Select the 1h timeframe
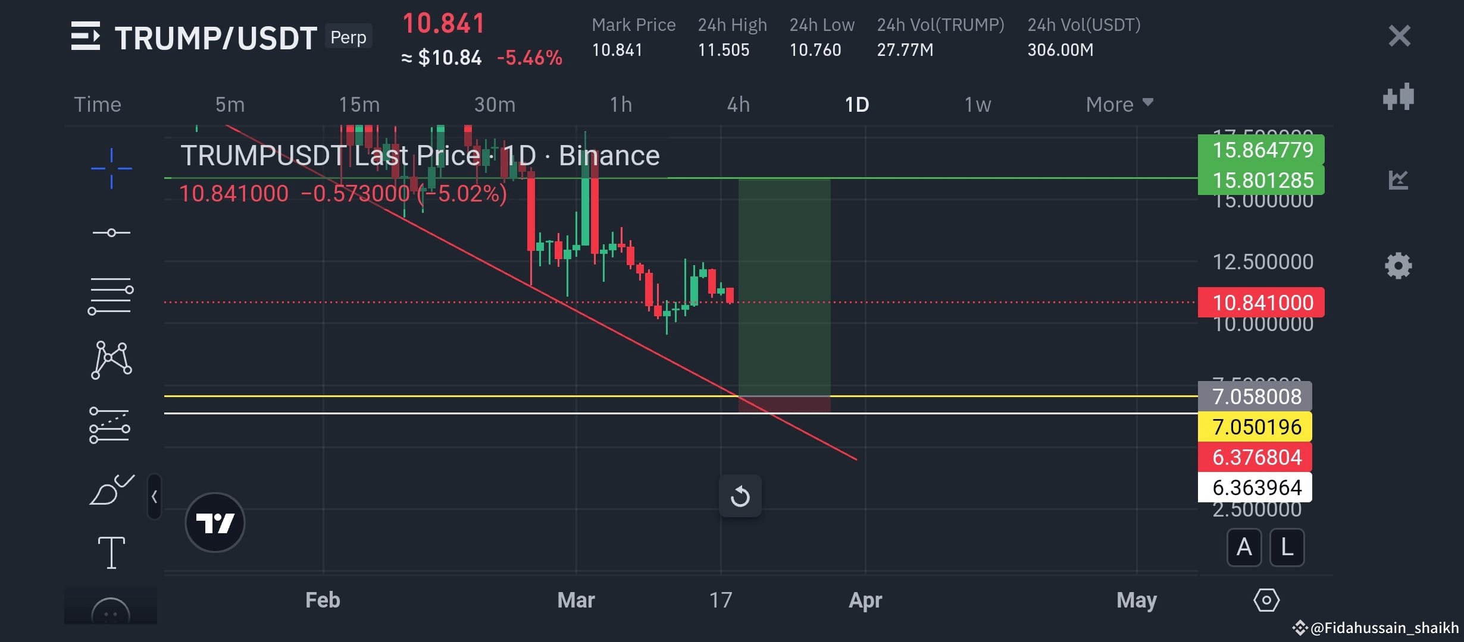 tap(621, 105)
